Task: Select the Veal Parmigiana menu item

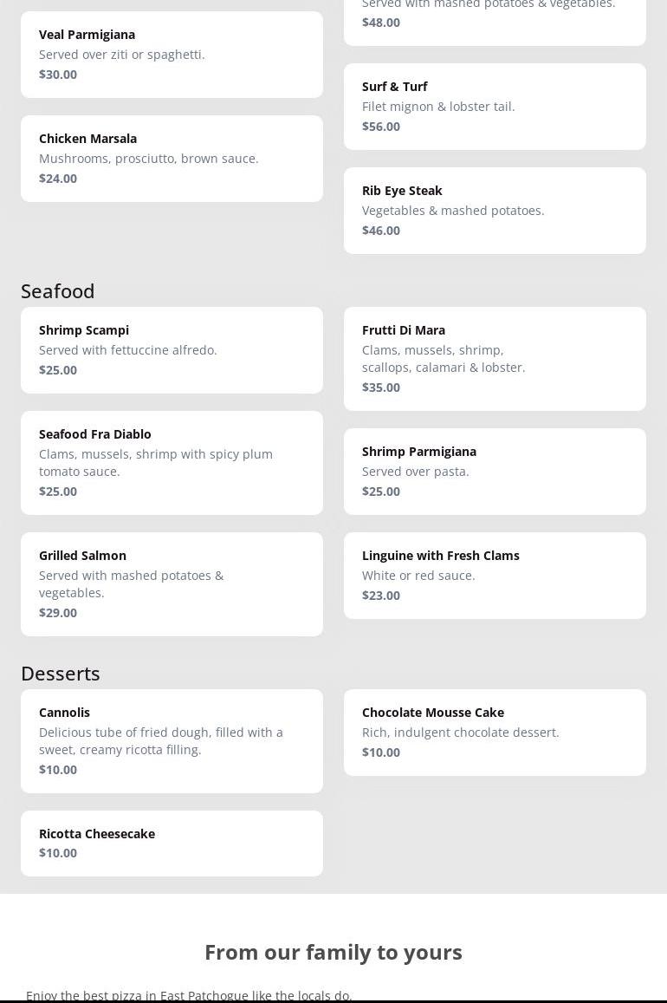Action: coord(172,54)
